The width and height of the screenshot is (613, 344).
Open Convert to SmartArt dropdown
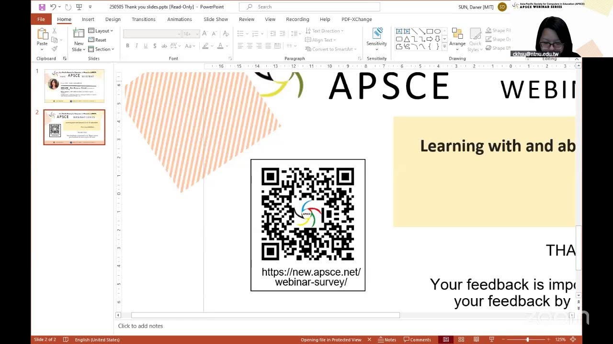[331, 49]
